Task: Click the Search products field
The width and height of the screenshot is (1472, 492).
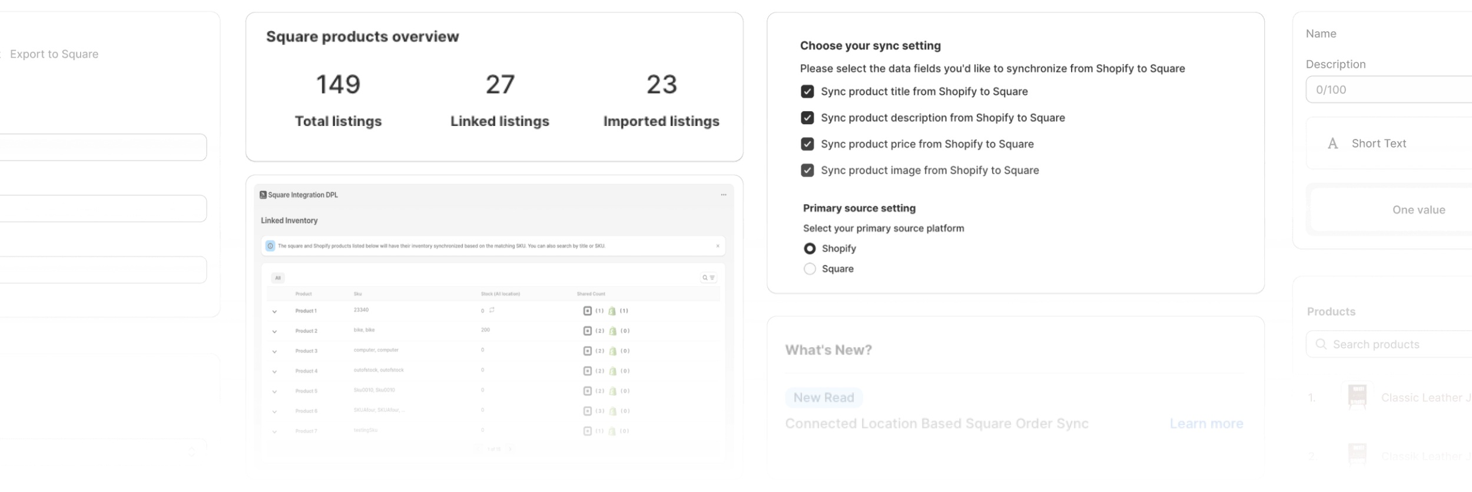Action: tap(1389, 344)
